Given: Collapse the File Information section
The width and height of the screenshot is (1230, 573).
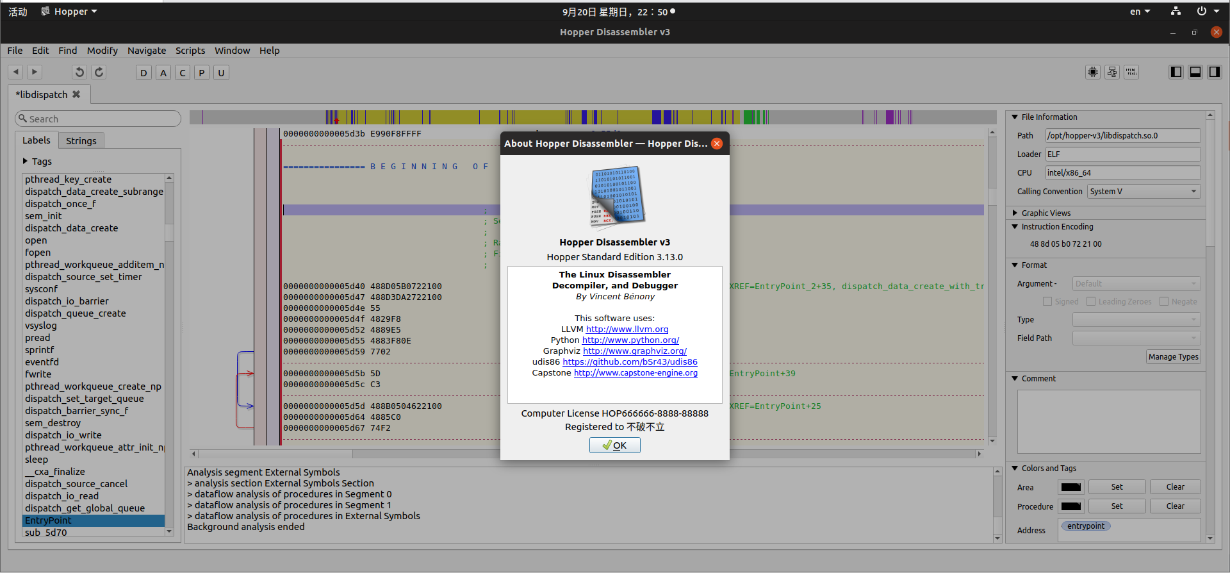Looking at the screenshot, I should pos(1015,117).
